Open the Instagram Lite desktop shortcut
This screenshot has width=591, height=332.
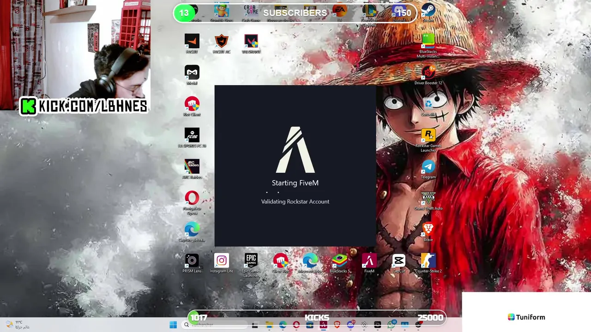coord(222,263)
